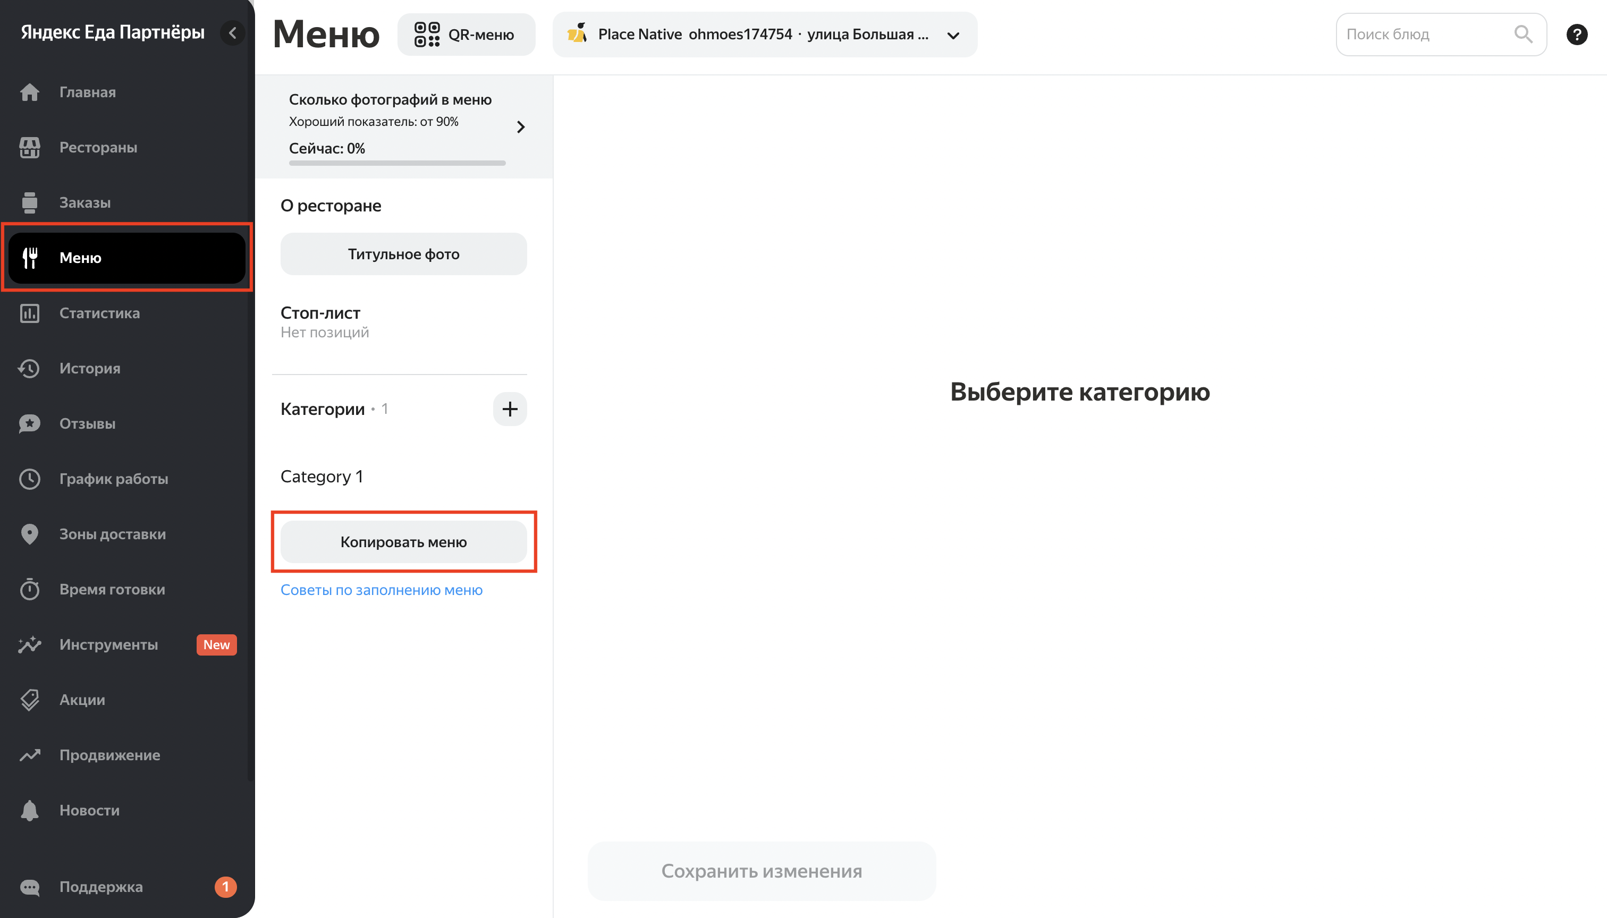Click the chart icon beside Статистика
The height and width of the screenshot is (918, 1607).
pos(30,313)
